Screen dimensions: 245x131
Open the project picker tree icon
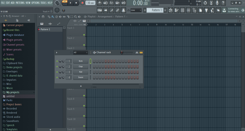(x=194, y=10)
